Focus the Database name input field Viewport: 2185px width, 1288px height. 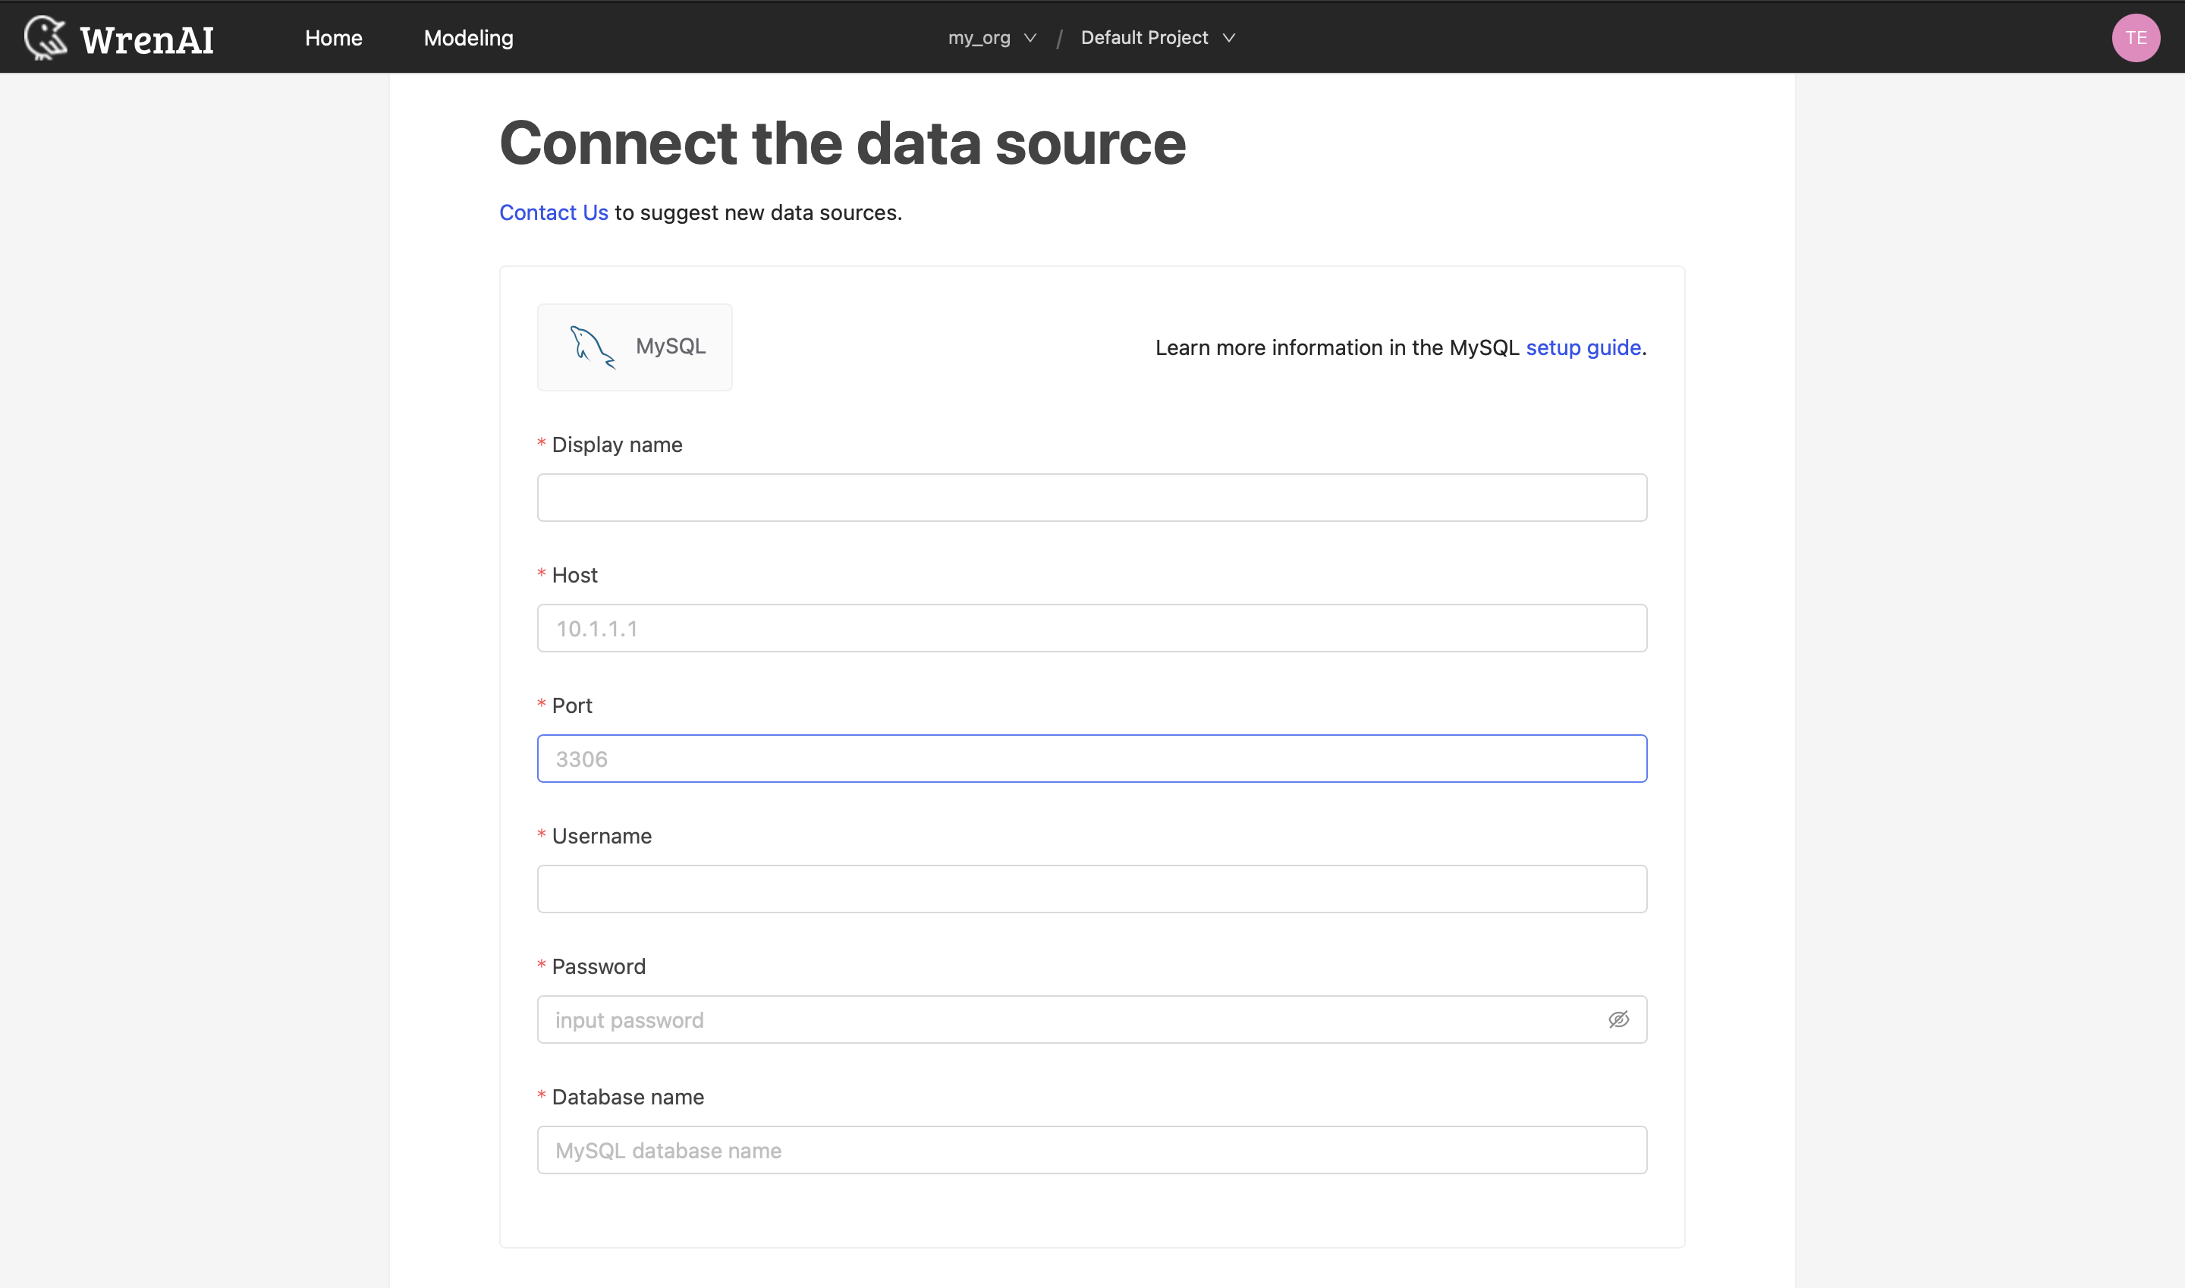tap(1091, 1150)
